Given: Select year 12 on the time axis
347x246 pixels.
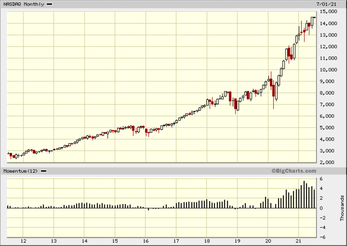Looking at the screenshot, I should pyautogui.click(x=23, y=241).
